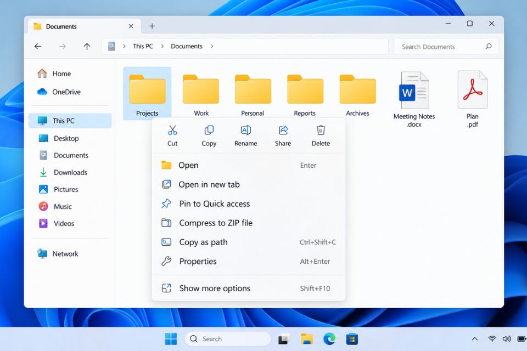The width and height of the screenshot is (527, 351).
Task: Select the Reports folder
Action: tap(305, 95)
